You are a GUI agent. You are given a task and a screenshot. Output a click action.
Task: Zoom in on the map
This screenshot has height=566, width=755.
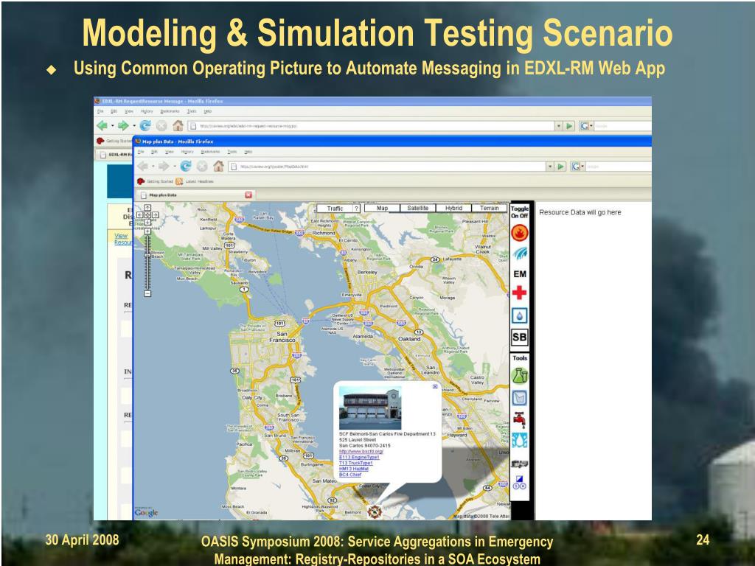click(x=147, y=231)
